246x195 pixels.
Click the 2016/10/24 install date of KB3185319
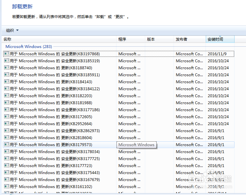coord(218,61)
